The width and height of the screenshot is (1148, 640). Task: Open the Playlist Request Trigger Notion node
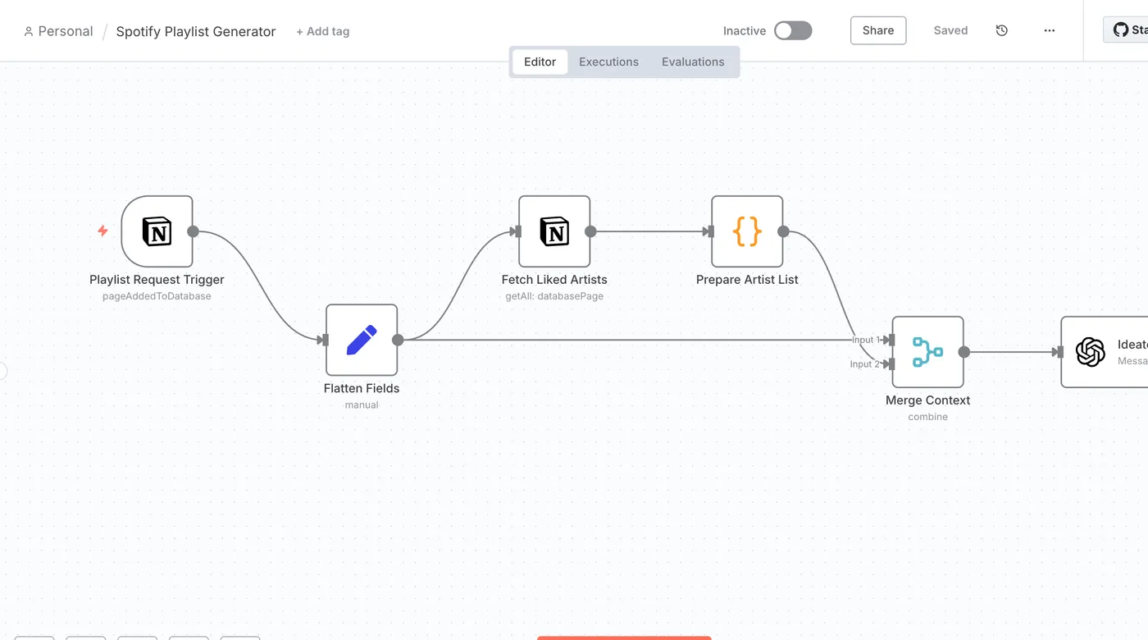coord(157,231)
